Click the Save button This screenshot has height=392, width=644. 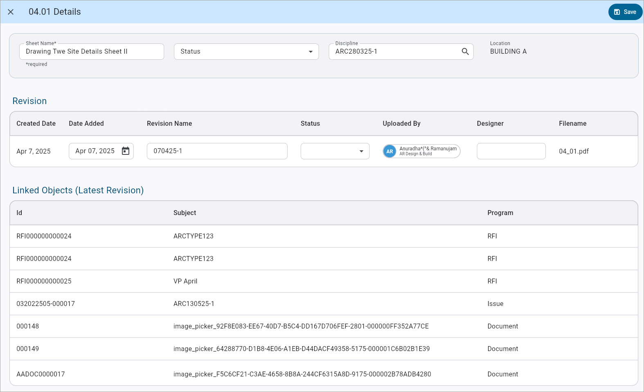(625, 12)
